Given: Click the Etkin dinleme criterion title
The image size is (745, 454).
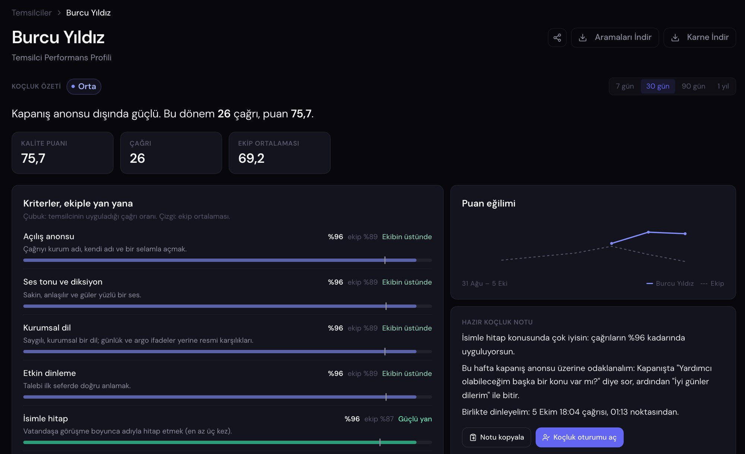Looking at the screenshot, I should click(x=50, y=373).
